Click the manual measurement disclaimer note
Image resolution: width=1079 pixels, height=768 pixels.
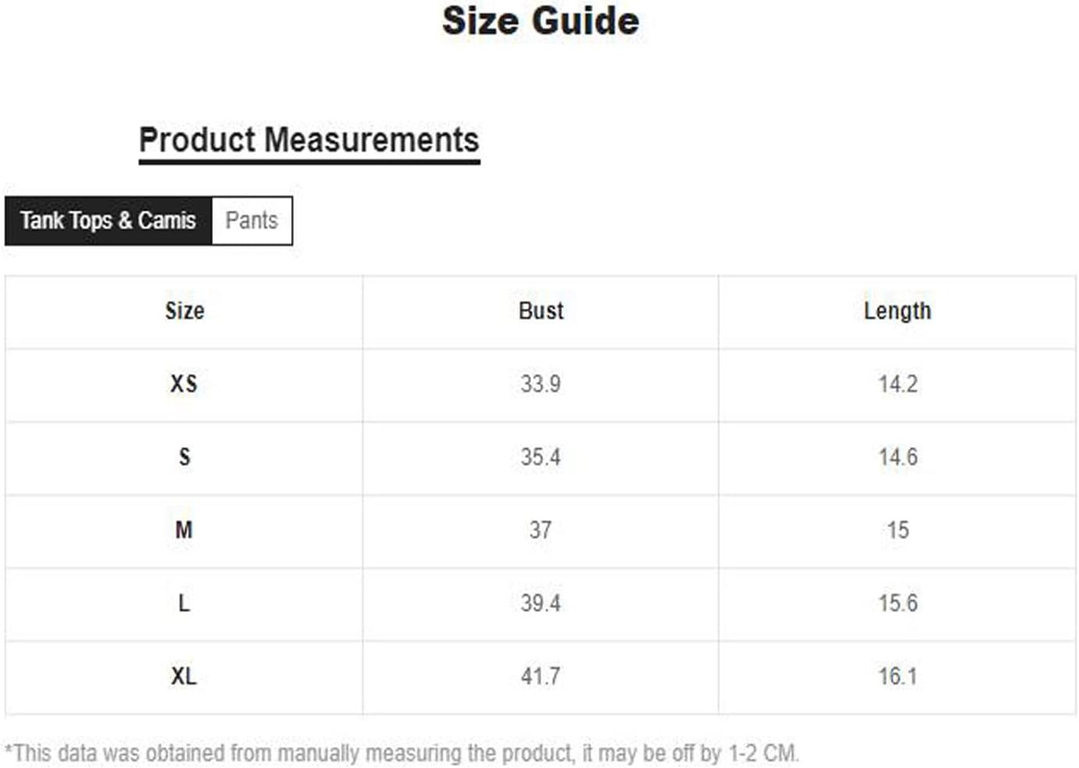tap(402, 753)
